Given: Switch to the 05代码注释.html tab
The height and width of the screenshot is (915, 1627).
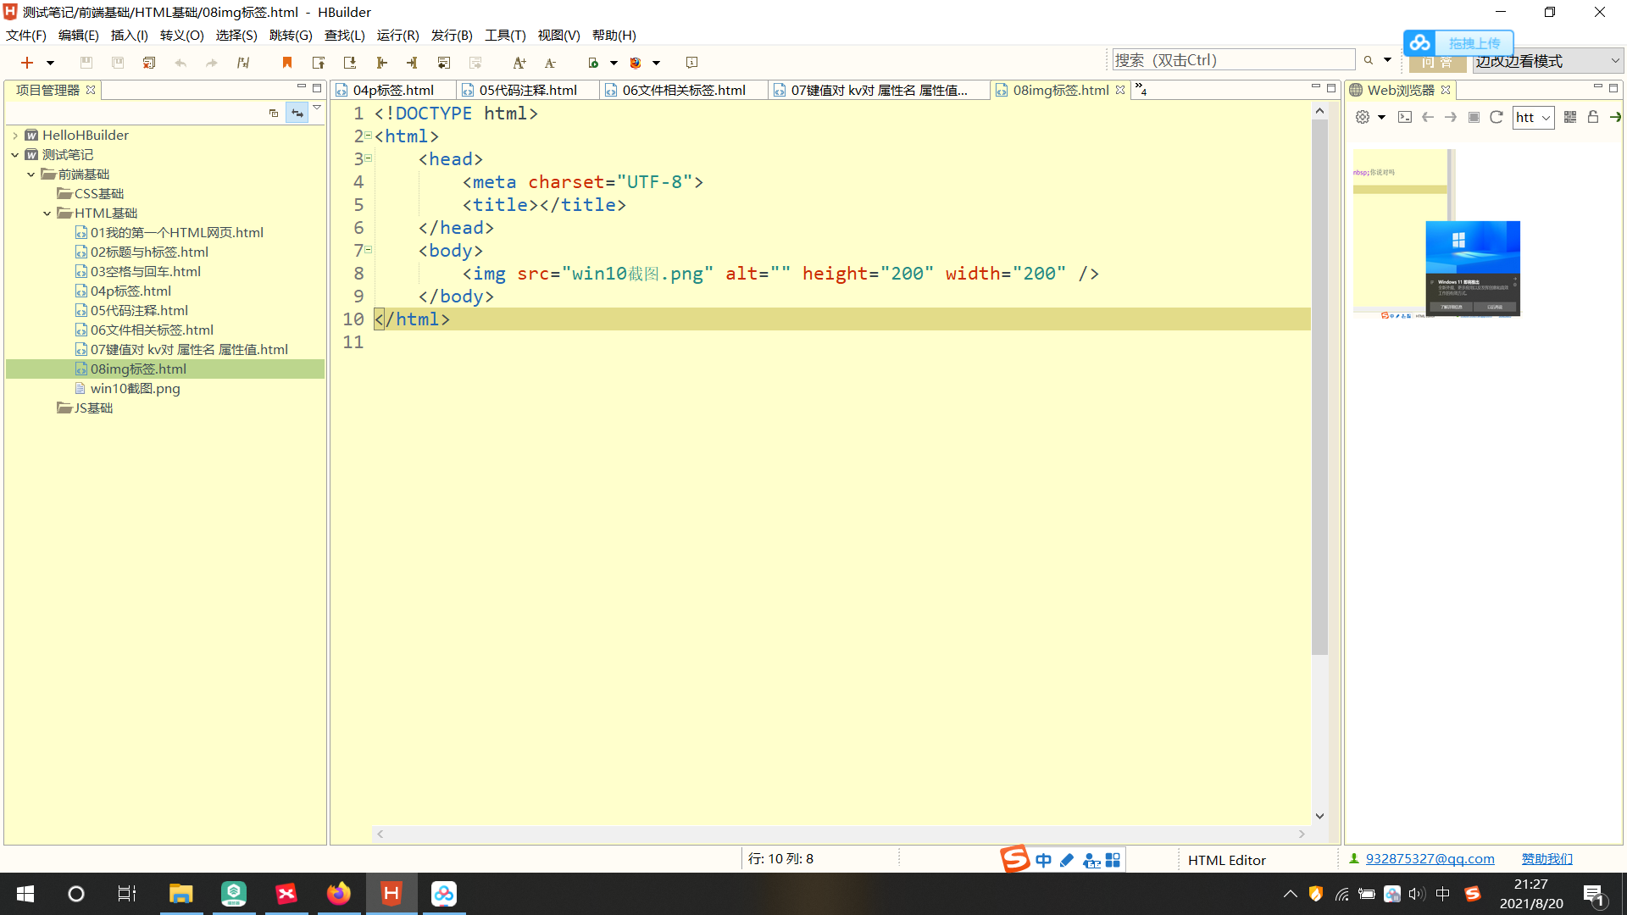Looking at the screenshot, I should coord(526,90).
